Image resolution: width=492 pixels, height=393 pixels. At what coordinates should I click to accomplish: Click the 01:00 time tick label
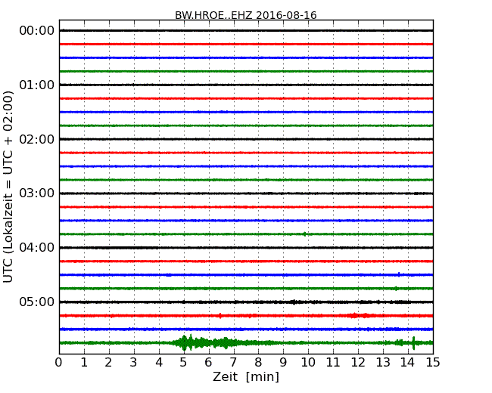click(37, 85)
